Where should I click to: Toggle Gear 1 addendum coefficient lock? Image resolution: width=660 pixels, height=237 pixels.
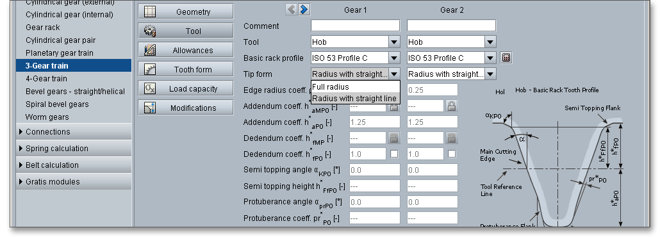coord(394,106)
